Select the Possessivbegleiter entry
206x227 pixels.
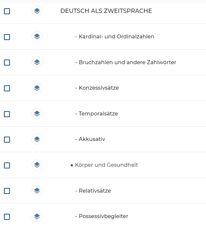click(x=103, y=216)
